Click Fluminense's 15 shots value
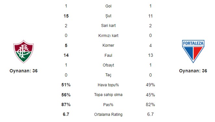This screenshot has height=122, width=215. (66, 16)
